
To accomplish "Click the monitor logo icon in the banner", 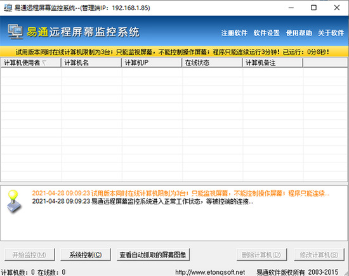I will (x=15, y=32).
